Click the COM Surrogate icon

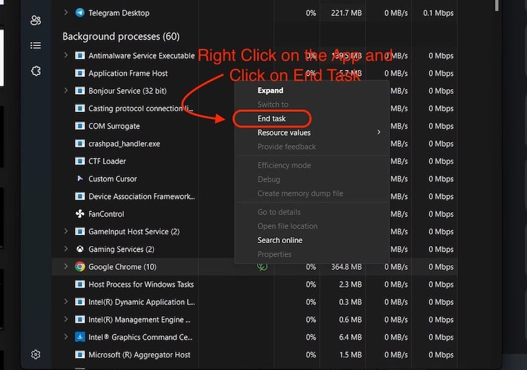point(80,126)
